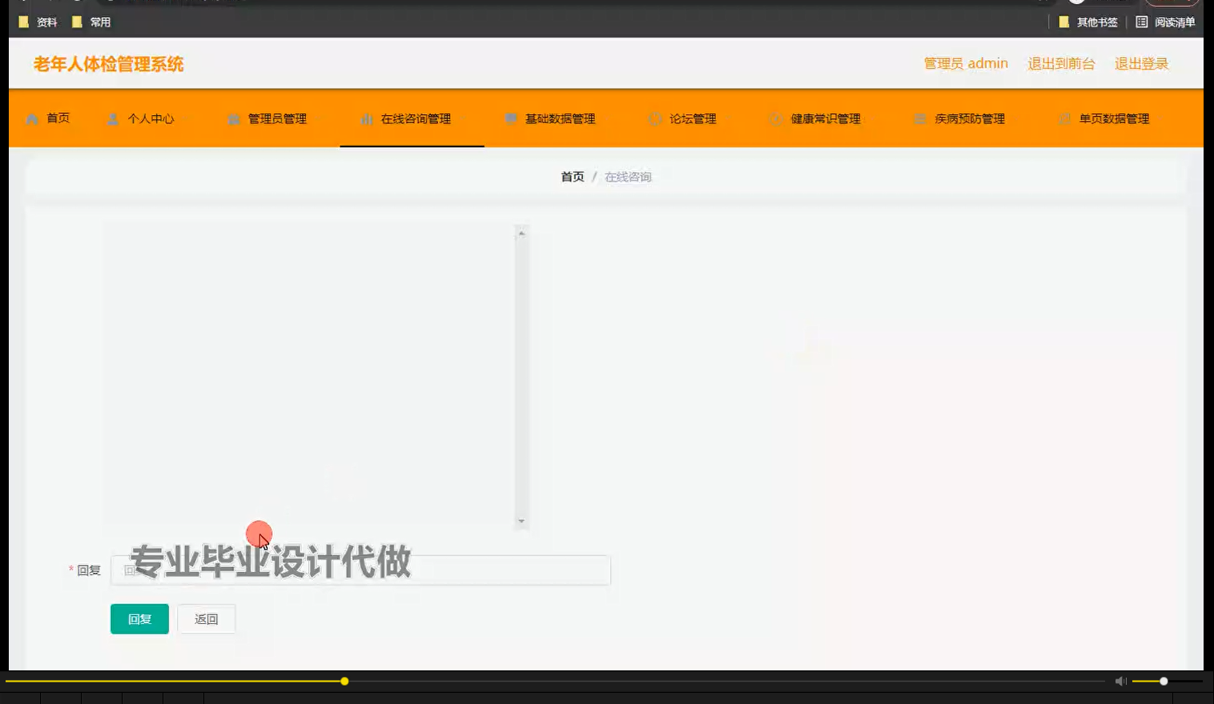Click the green 回复 submit button
The height and width of the screenshot is (704, 1214).
click(x=139, y=618)
